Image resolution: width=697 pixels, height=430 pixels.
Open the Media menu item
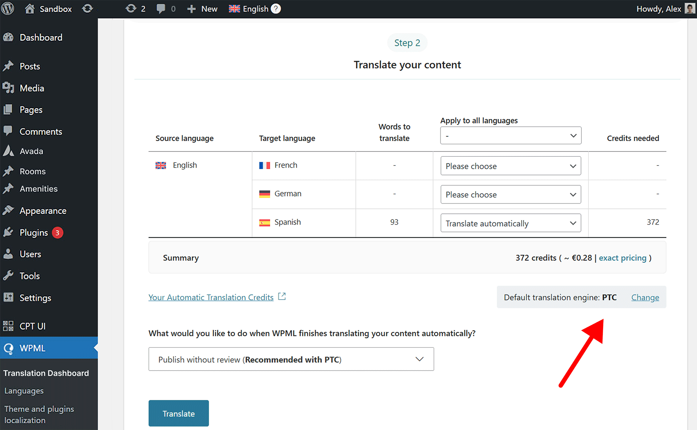point(32,88)
